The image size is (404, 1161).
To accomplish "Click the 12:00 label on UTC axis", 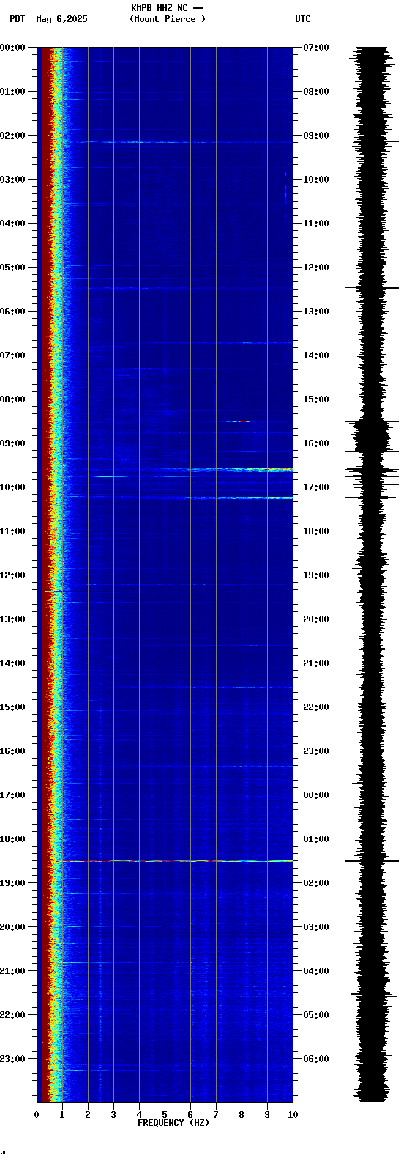I will click(x=316, y=268).
